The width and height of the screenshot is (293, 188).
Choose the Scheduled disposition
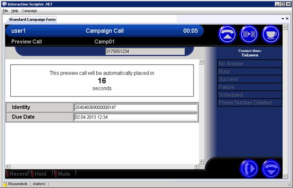(x=249, y=95)
